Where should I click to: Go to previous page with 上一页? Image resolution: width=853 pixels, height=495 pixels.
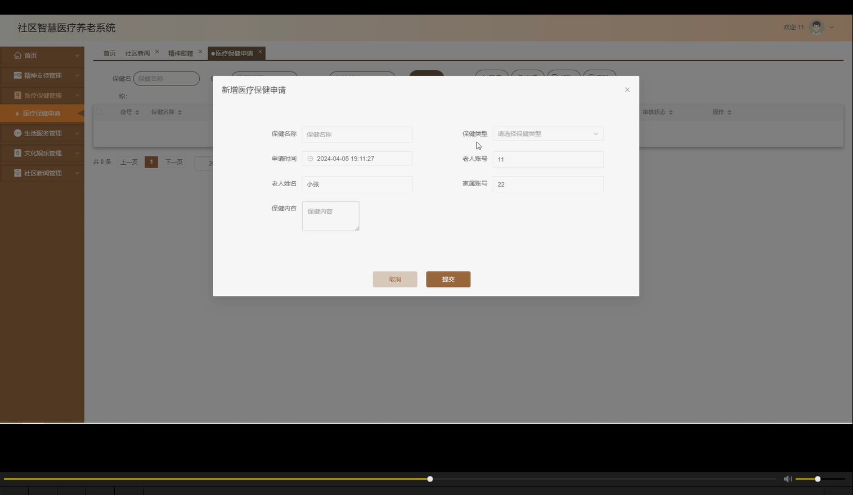pos(129,162)
